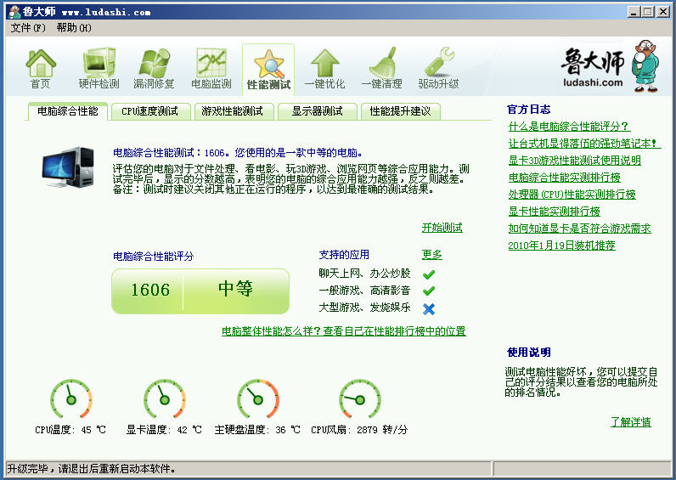Viewport: 676px width, 480px height.
Task: Click blue X beside 大型游戏、发烧娱乐
Action: [429, 308]
